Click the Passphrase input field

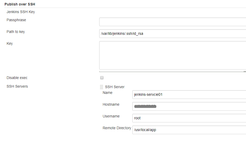(x=172, y=22)
